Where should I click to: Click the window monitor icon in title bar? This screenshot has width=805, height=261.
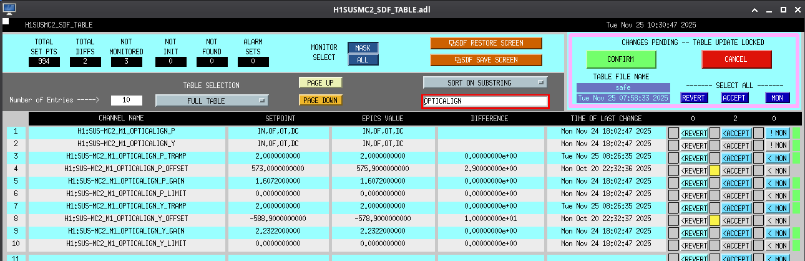(9, 9)
